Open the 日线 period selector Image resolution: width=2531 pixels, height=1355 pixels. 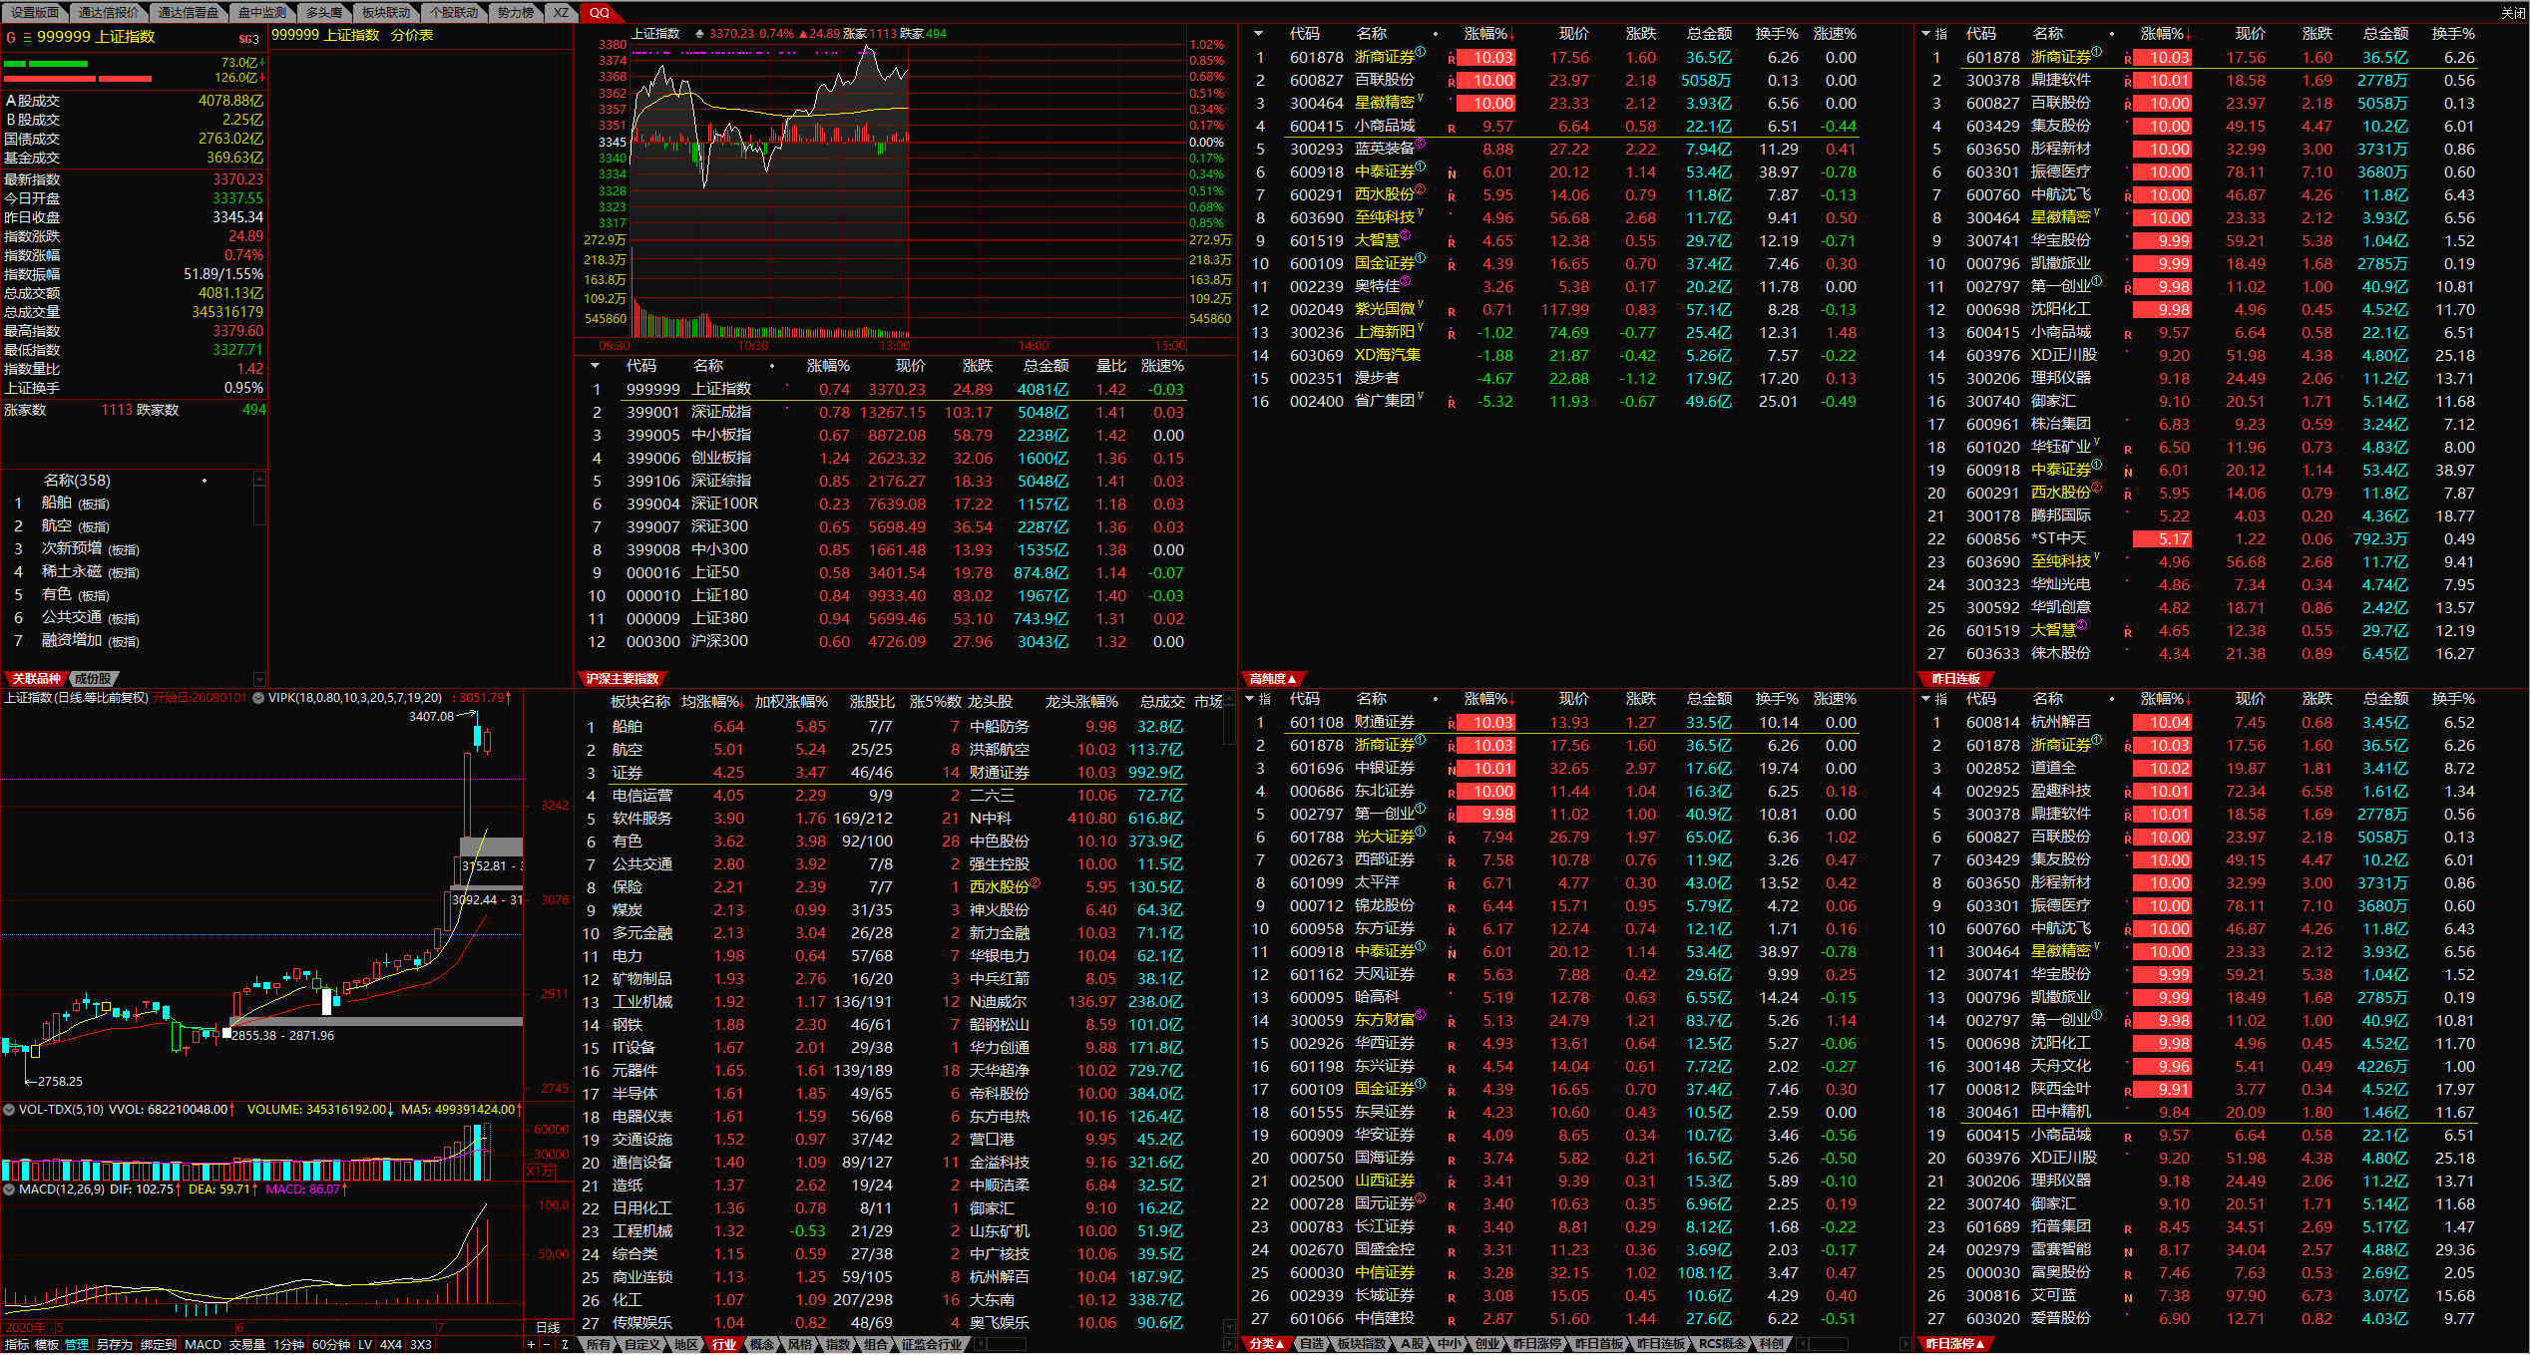coord(548,1327)
